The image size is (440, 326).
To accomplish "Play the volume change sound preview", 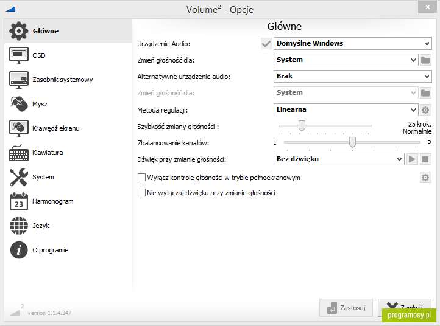I will (412, 159).
